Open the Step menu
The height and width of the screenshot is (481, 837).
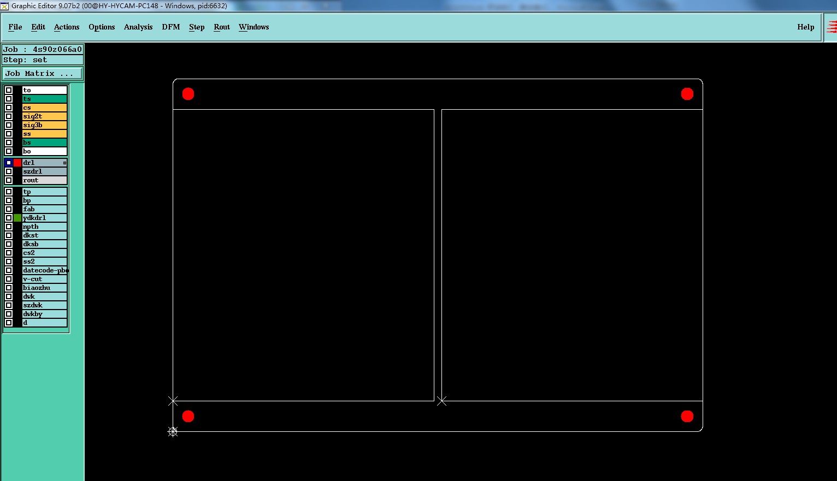tap(197, 27)
